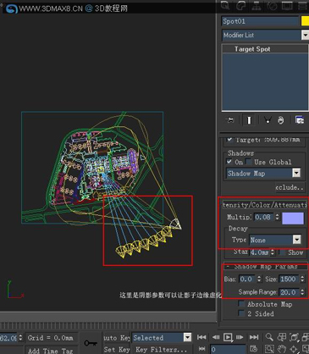Image resolution: width=309 pixels, height=354 pixels.
Task: Step to the next frame
Action: pos(240,337)
